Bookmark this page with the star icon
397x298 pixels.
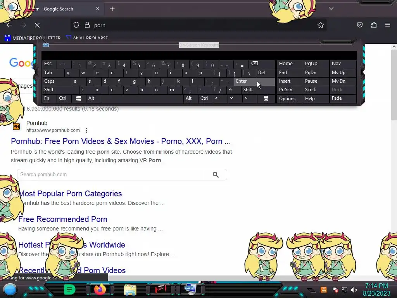(321, 25)
